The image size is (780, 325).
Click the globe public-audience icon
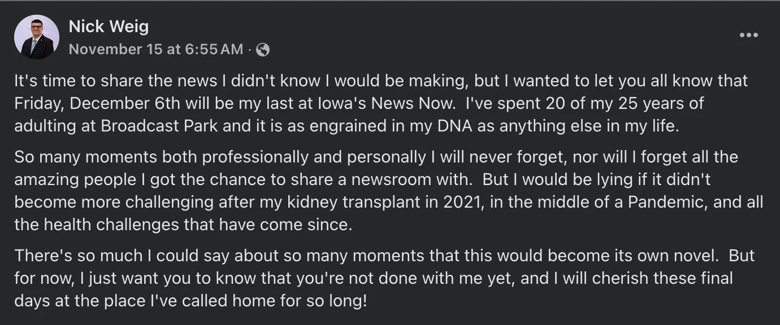click(263, 50)
